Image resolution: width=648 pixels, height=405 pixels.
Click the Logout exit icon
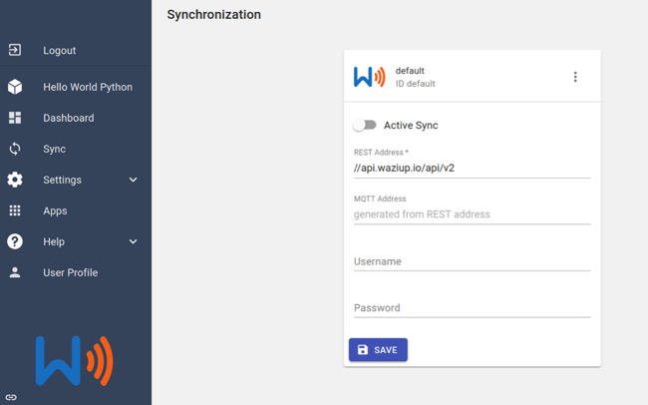pyautogui.click(x=15, y=50)
